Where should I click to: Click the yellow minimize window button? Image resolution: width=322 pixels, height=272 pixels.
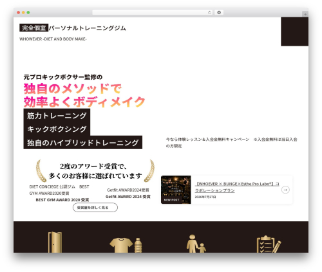(x=23, y=13)
